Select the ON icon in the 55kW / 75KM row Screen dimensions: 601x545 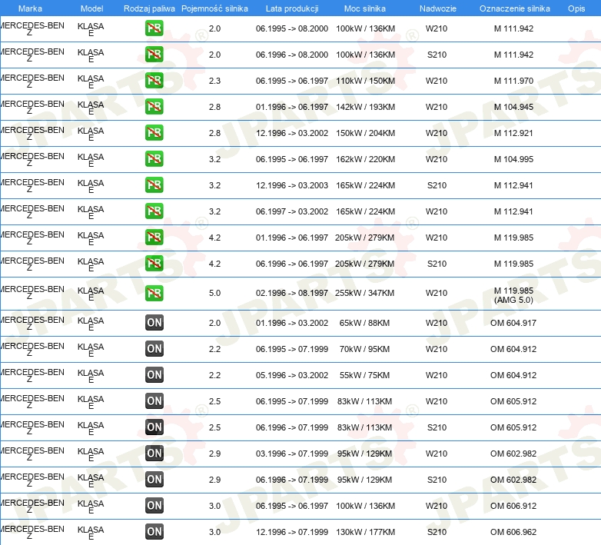point(154,375)
